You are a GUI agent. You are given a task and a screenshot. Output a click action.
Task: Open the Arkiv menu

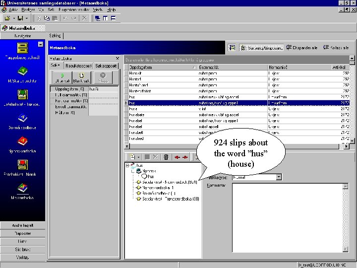(x=13, y=10)
